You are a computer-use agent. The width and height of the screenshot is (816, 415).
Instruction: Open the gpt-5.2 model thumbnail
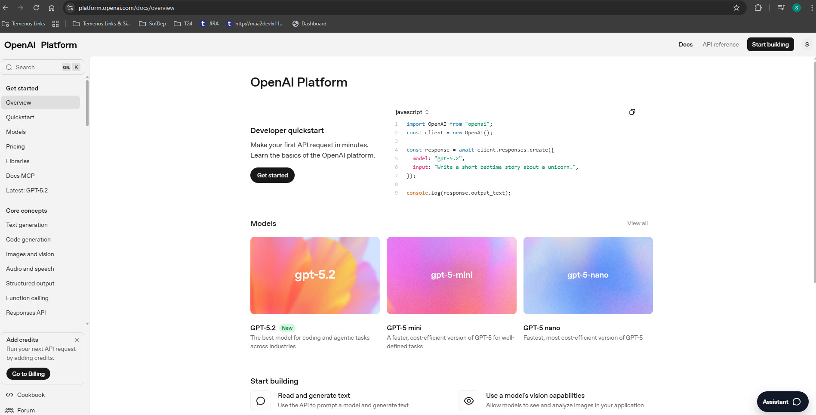coord(315,275)
